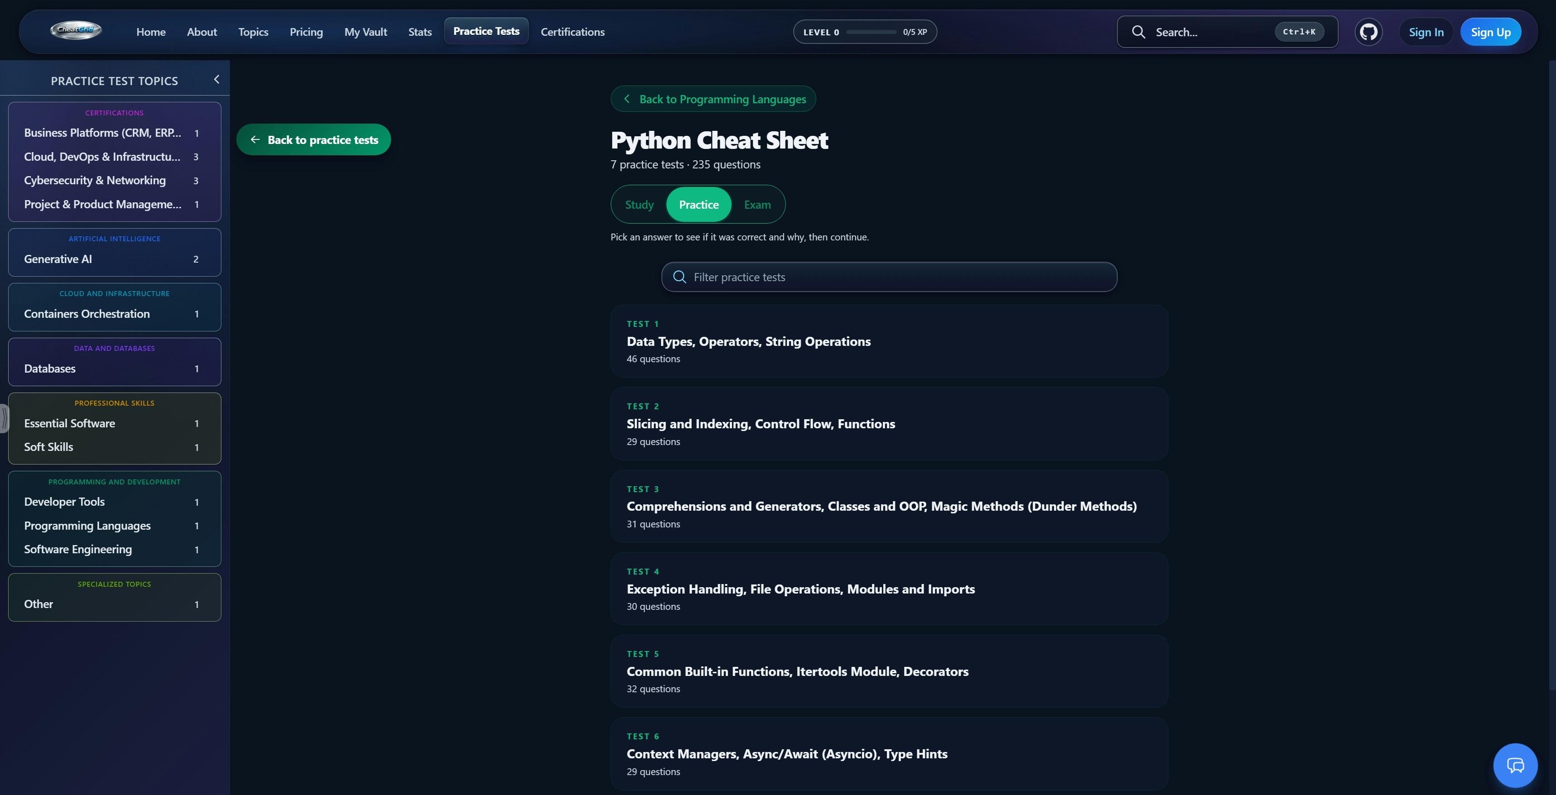This screenshot has width=1556, height=795.
Task: Go to My Vault
Action: [x=365, y=32]
